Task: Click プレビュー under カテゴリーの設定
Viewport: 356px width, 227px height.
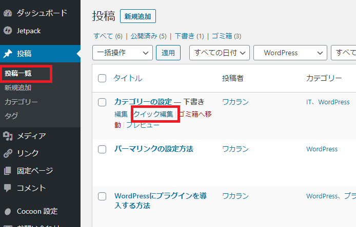Action: click(143, 125)
